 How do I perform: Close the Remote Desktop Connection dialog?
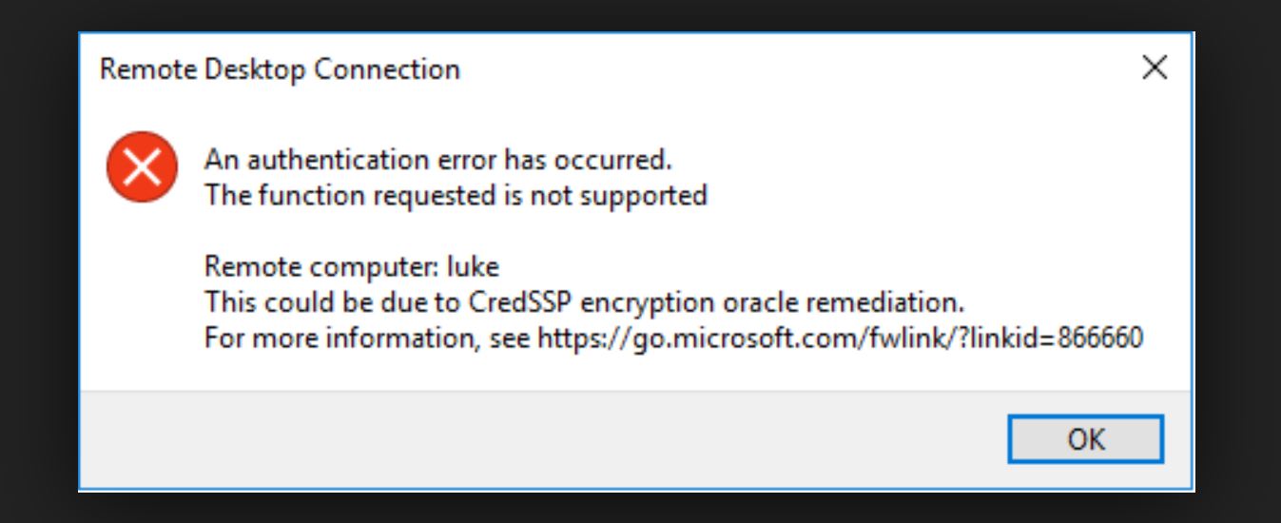pyautogui.click(x=1154, y=68)
